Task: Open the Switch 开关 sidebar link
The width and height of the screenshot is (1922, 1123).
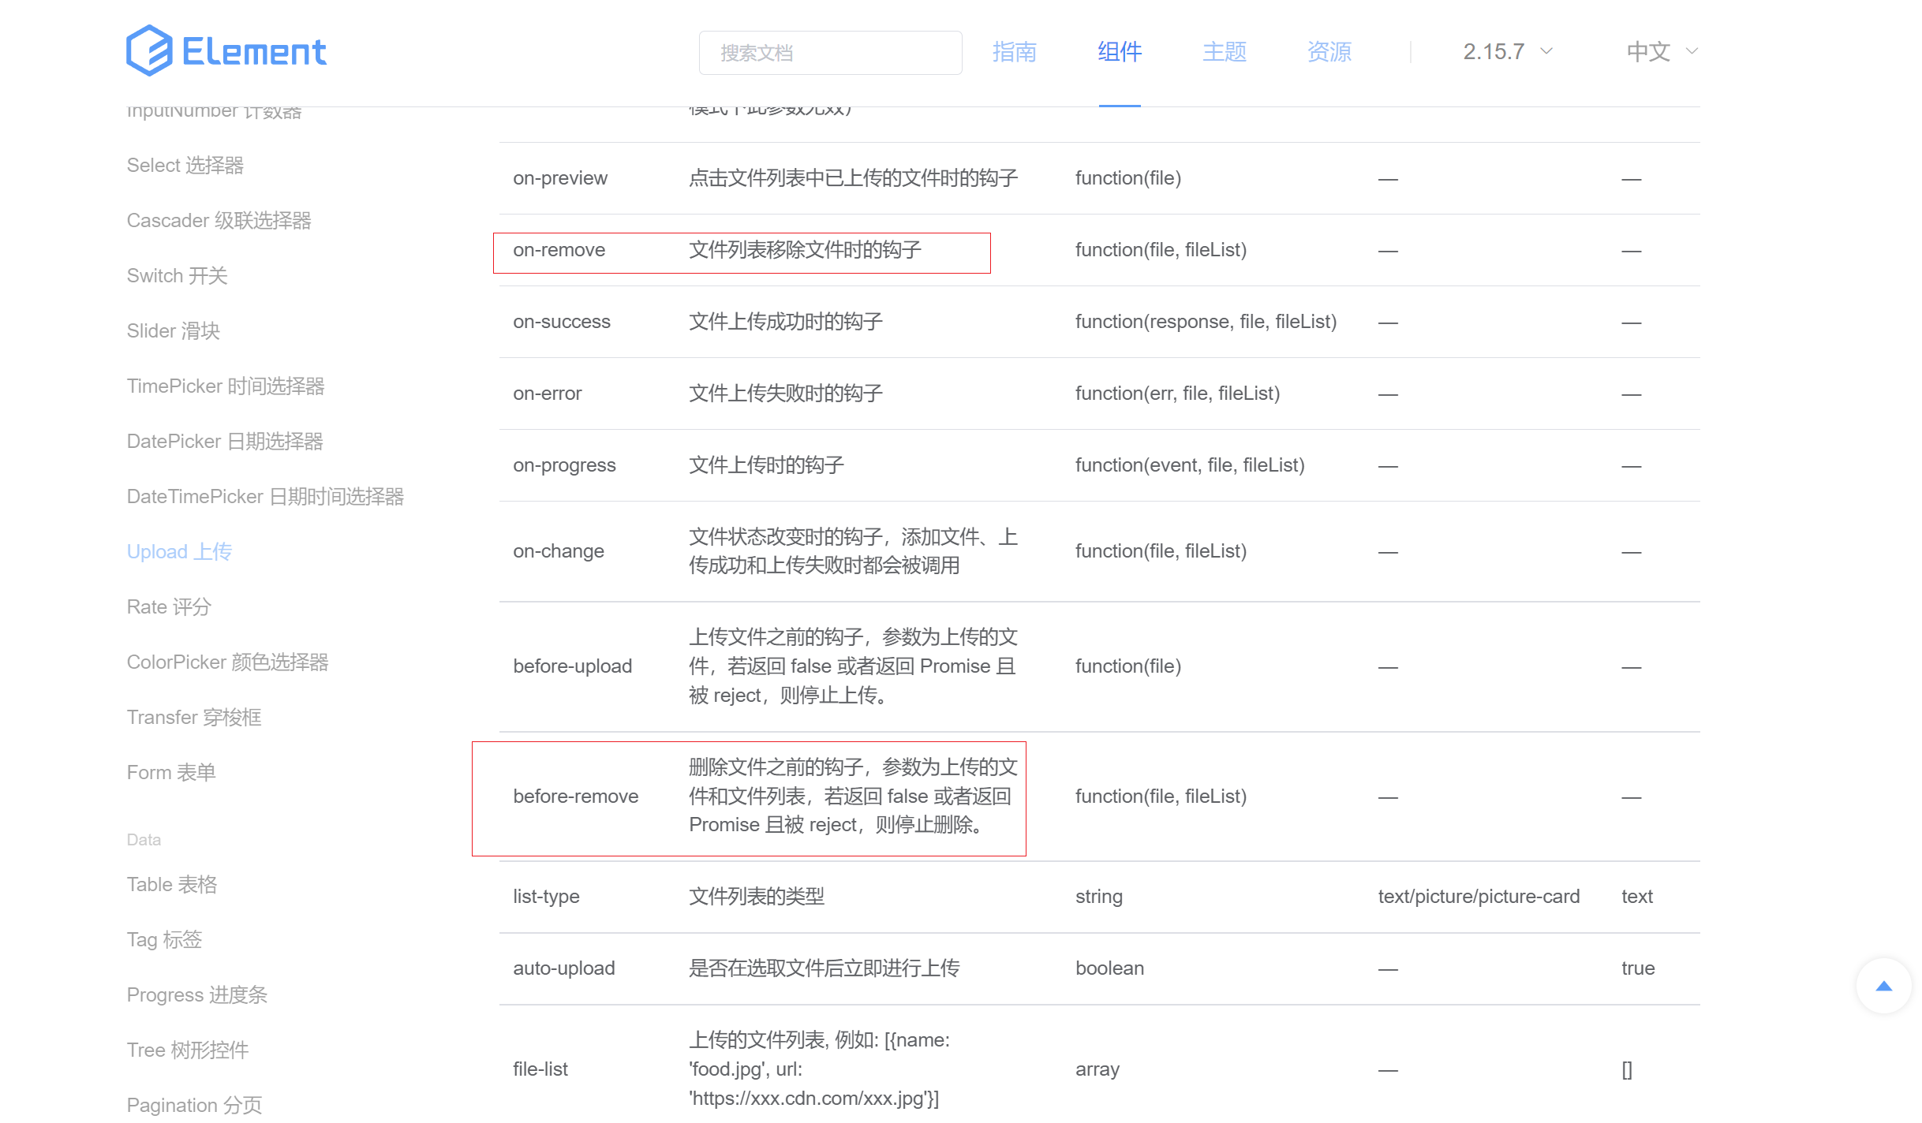Action: [x=178, y=276]
